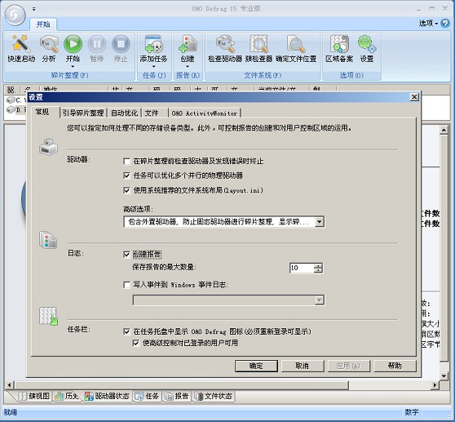The width and height of the screenshot is (455, 422).
Task: Enable checking drive before defragmentation checkbox
Action: pos(126,161)
